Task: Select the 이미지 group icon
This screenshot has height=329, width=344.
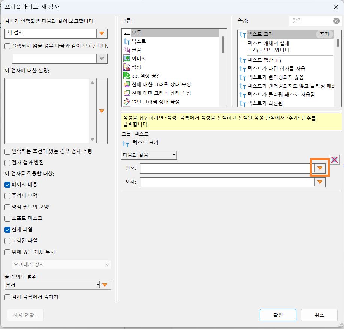Action: click(x=127, y=59)
